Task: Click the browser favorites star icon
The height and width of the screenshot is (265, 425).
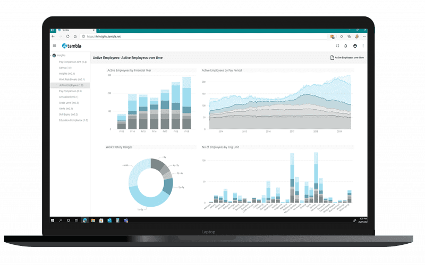Action: click(x=342, y=37)
